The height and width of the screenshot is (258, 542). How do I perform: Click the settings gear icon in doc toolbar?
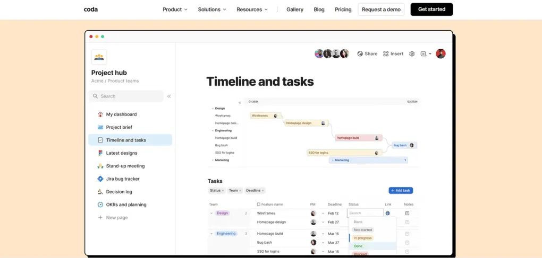412,54
